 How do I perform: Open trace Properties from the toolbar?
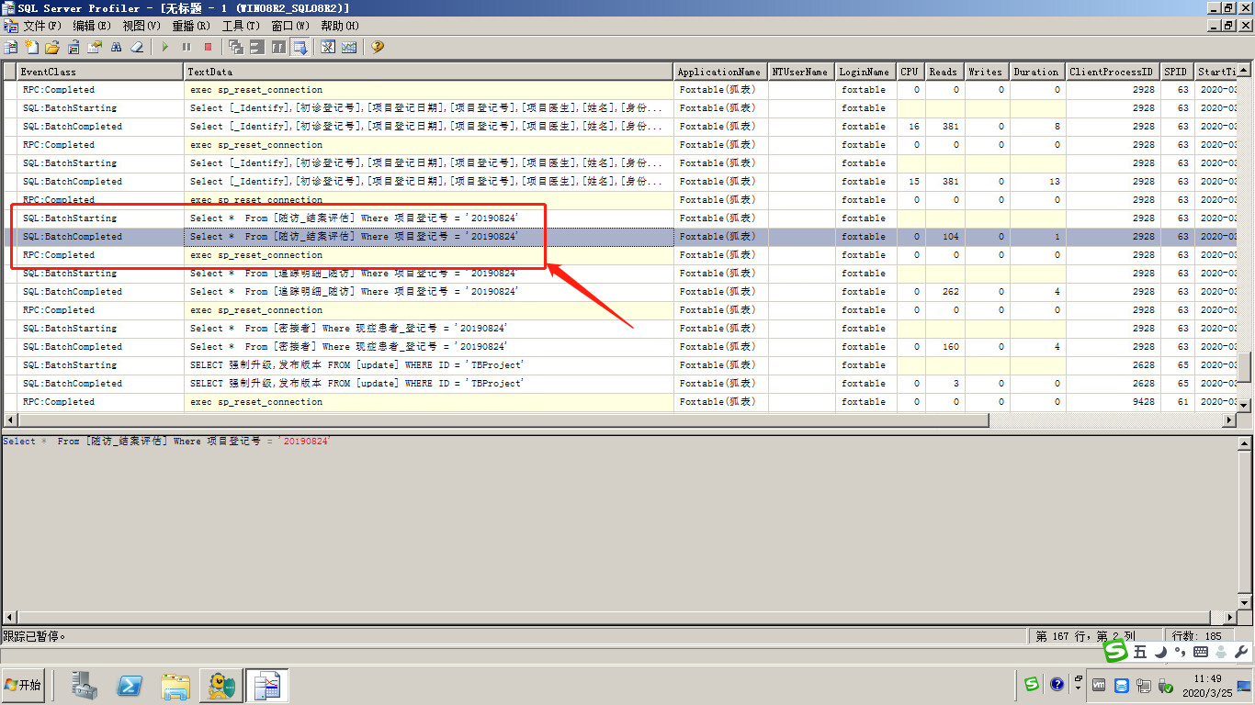click(x=94, y=47)
